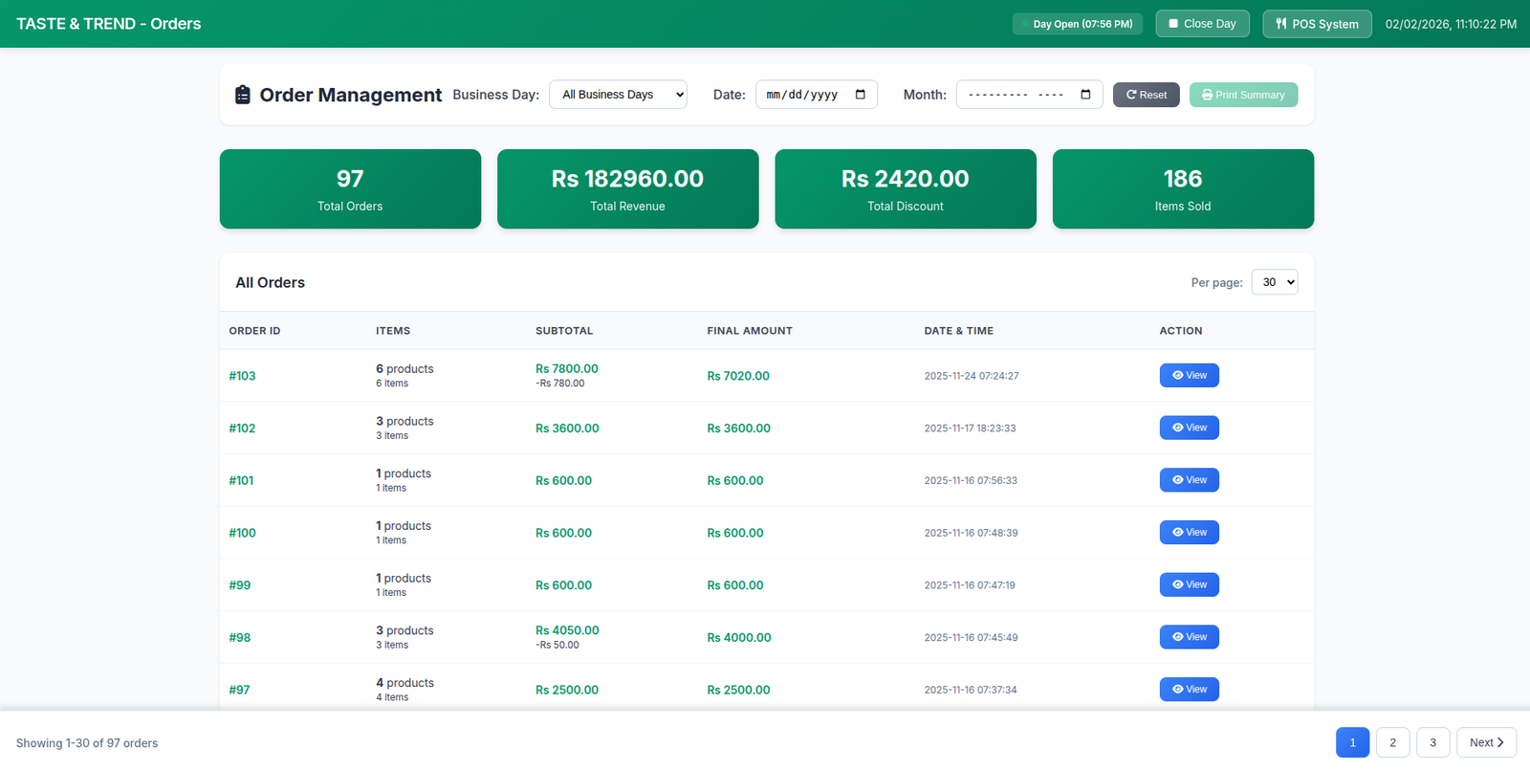1530x770 pixels.
Task: Click into the Month input field
Action: pyautogui.click(x=1016, y=95)
